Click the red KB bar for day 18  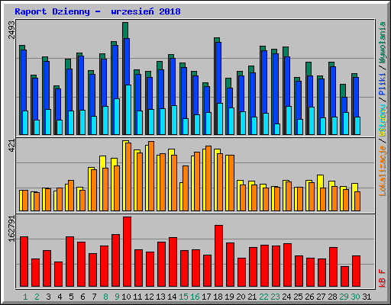click(218, 256)
